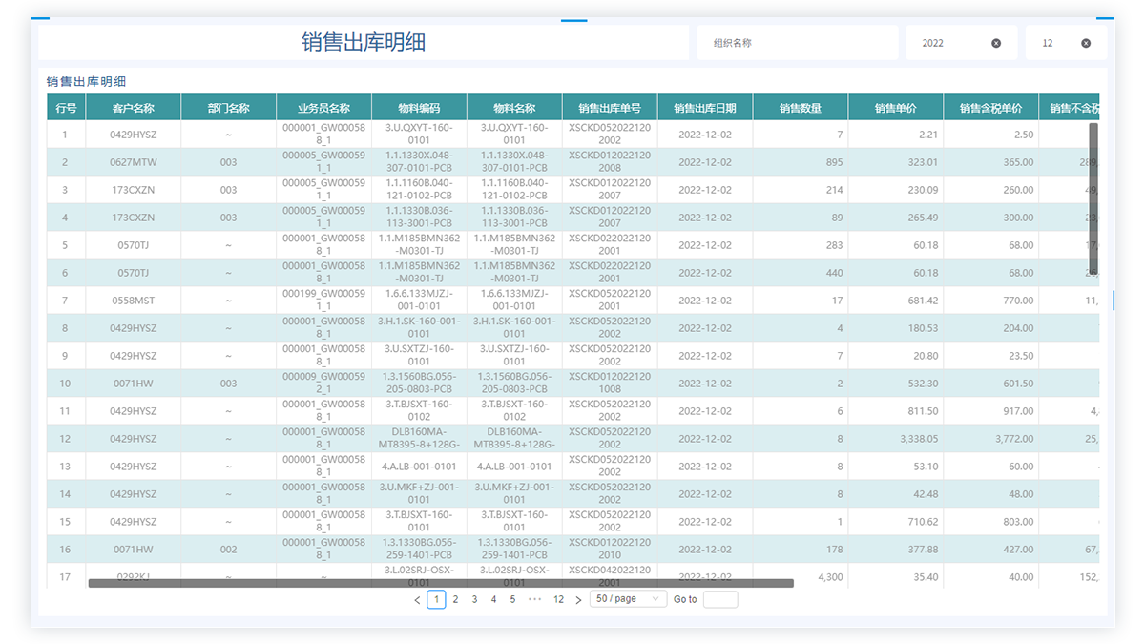Screen dimensions: 1145x644
Task: Go to next page arrow
Action: pyautogui.click(x=578, y=600)
